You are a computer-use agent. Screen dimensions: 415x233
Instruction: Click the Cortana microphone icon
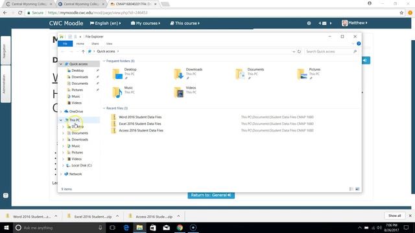pyautogui.click(x=101, y=227)
